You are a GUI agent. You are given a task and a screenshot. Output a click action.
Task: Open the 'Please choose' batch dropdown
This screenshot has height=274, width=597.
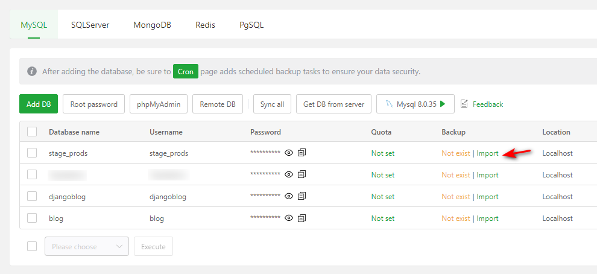86,246
